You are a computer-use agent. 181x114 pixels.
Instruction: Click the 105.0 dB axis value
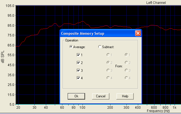tap(10, 6)
